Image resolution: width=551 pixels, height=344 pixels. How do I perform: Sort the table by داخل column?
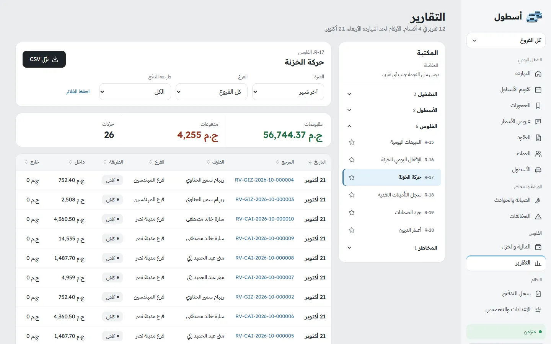[77, 162]
